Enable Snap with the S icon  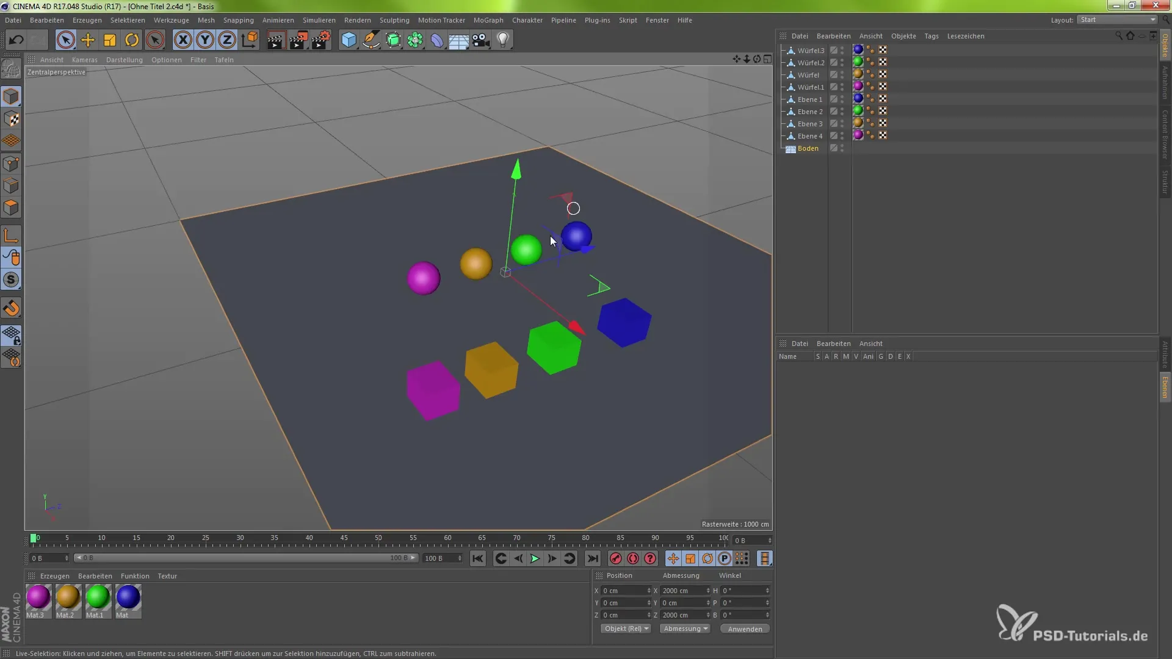[11, 280]
